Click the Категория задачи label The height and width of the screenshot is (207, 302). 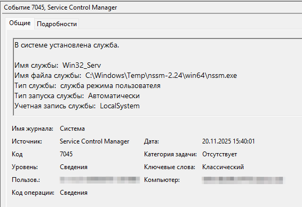coord(170,154)
